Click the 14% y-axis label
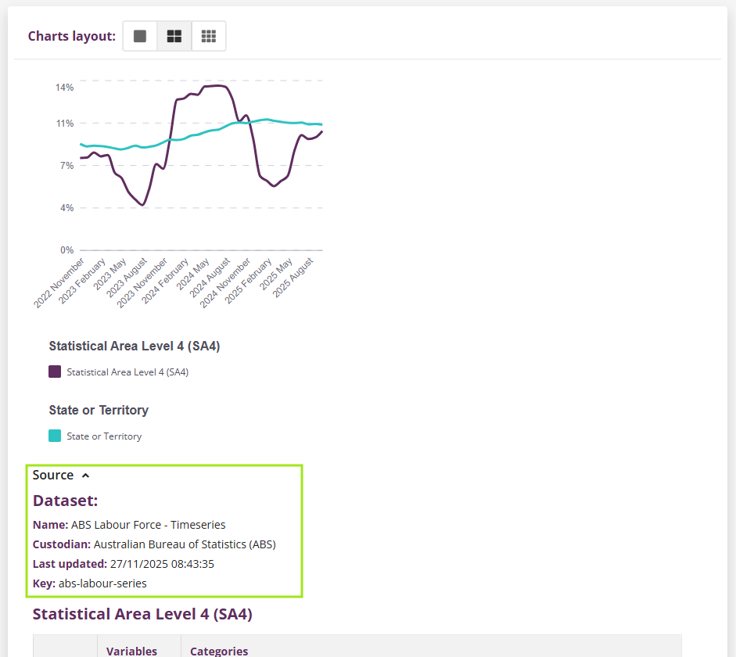 [64, 88]
